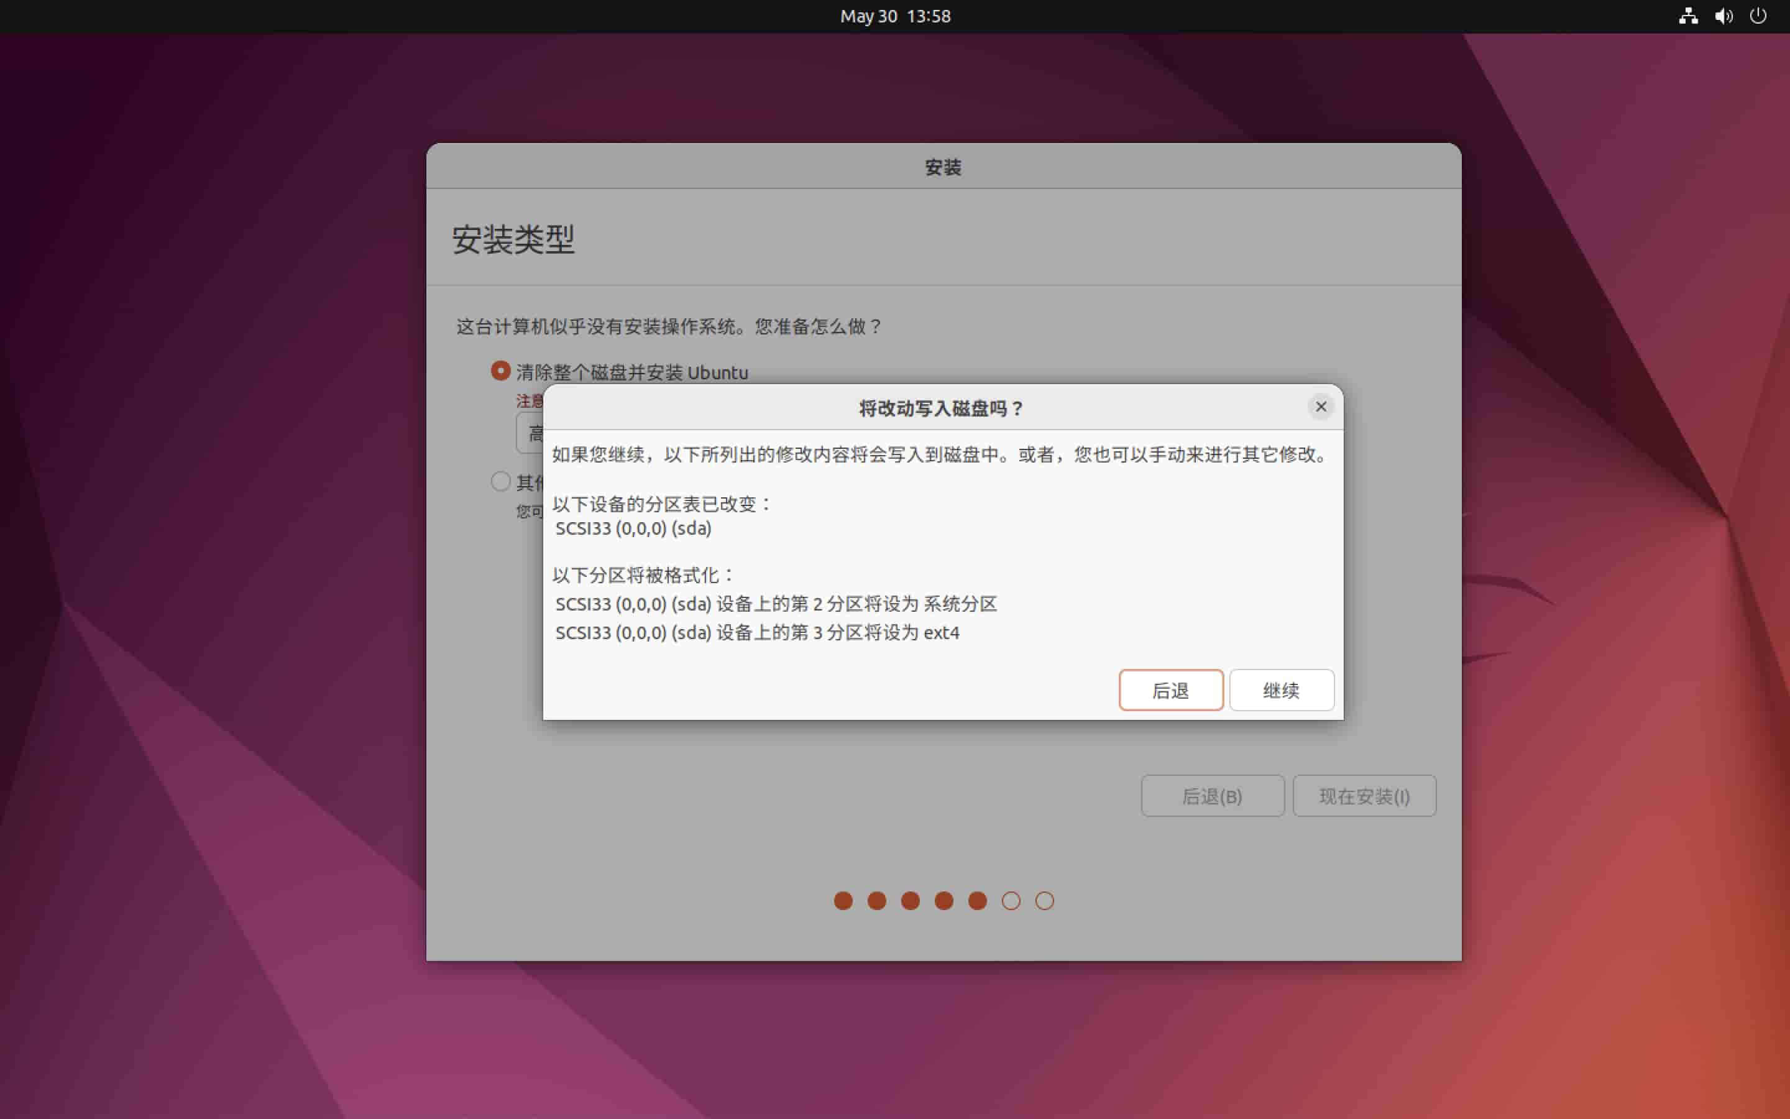
Task: Click the fifth filled progress dot
Action: (977, 901)
